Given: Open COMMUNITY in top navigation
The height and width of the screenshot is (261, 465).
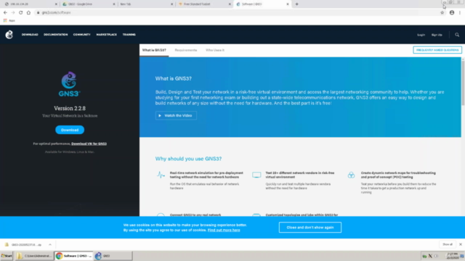Looking at the screenshot, I should pos(82,35).
